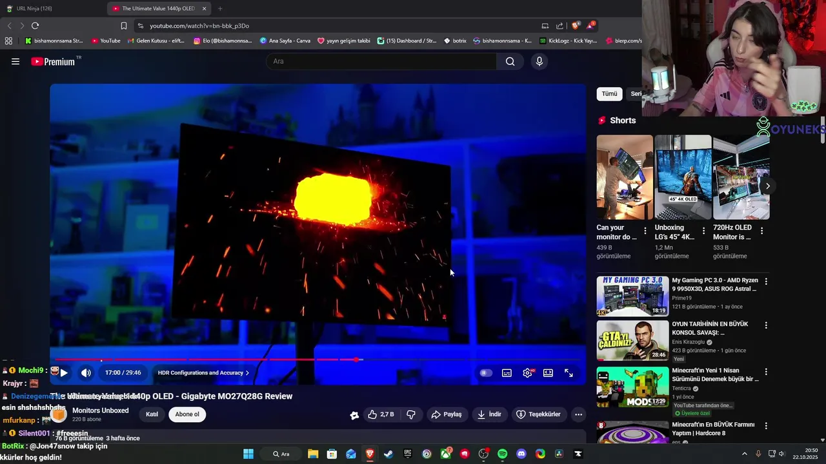826x464 pixels.
Task: Open the '720Hz OLED Monitor' Short
Action: (741, 177)
